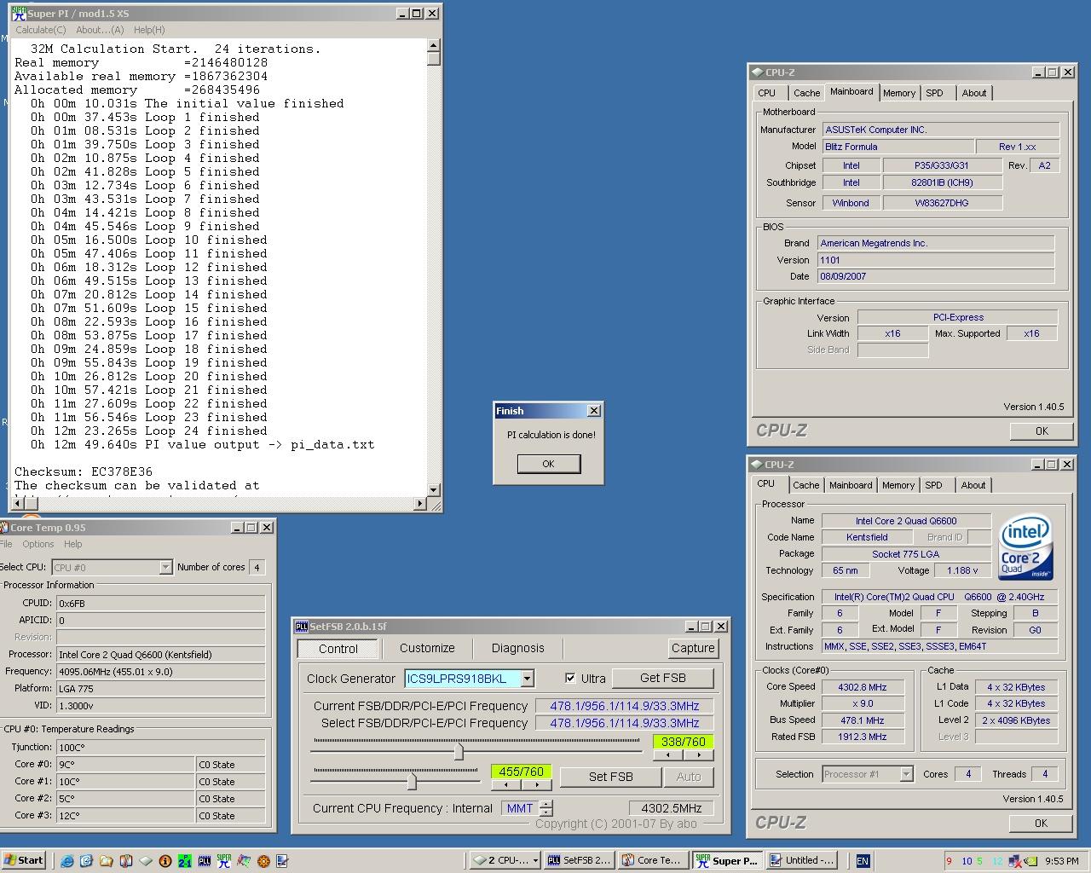Launch the orange info icon in quick launch
Image resolution: width=1091 pixels, height=873 pixels.
pos(165,861)
